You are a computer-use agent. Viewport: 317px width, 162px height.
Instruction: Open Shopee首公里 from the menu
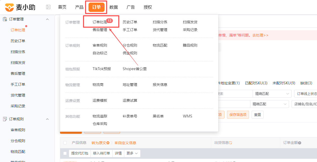click(135, 69)
